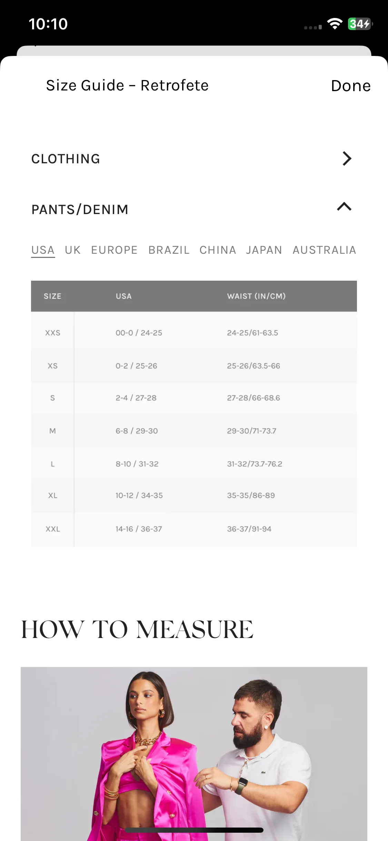Tap the cellular signal dots icon
The height and width of the screenshot is (841, 388).
point(313,27)
